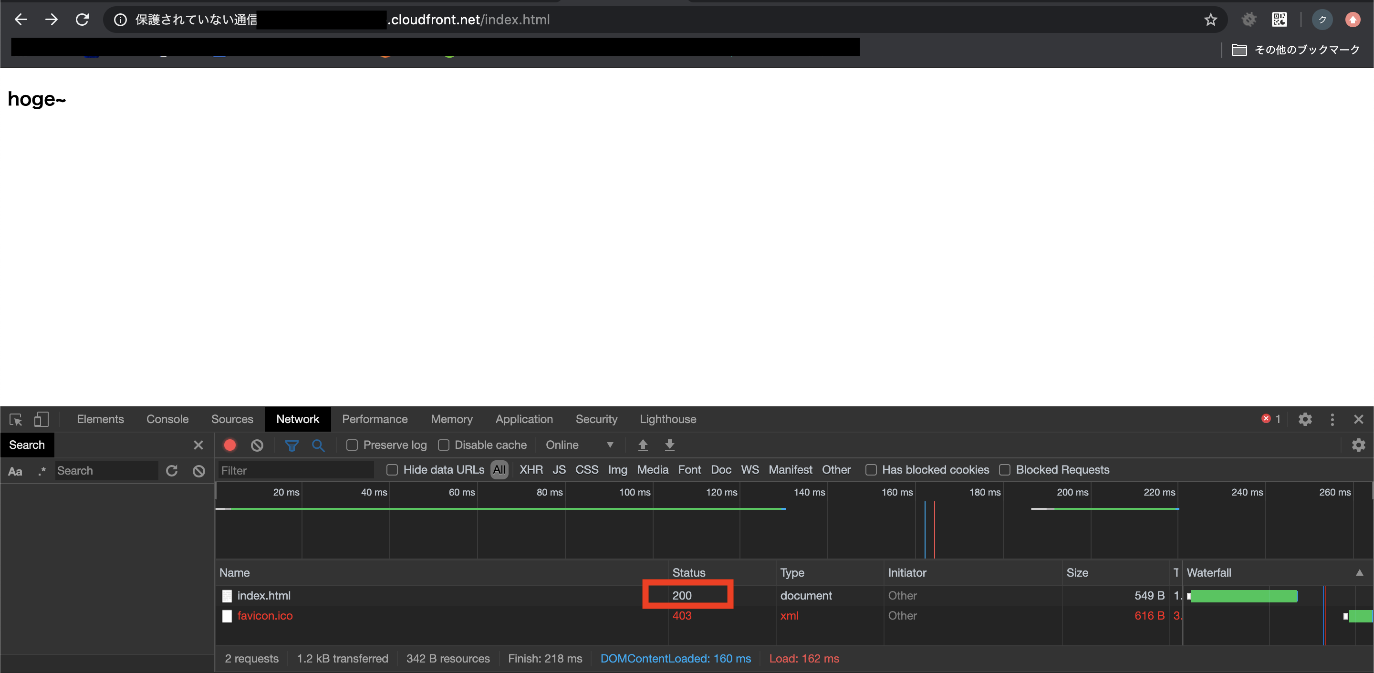Filter requests by XHR type
Screen dimensions: 1374x673
[x=531, y=470]
